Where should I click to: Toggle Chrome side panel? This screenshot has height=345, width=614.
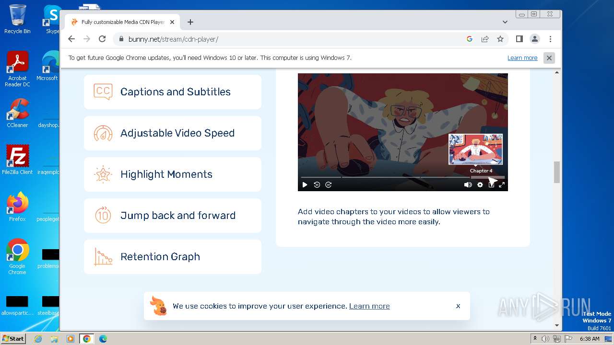click(520, 39)
